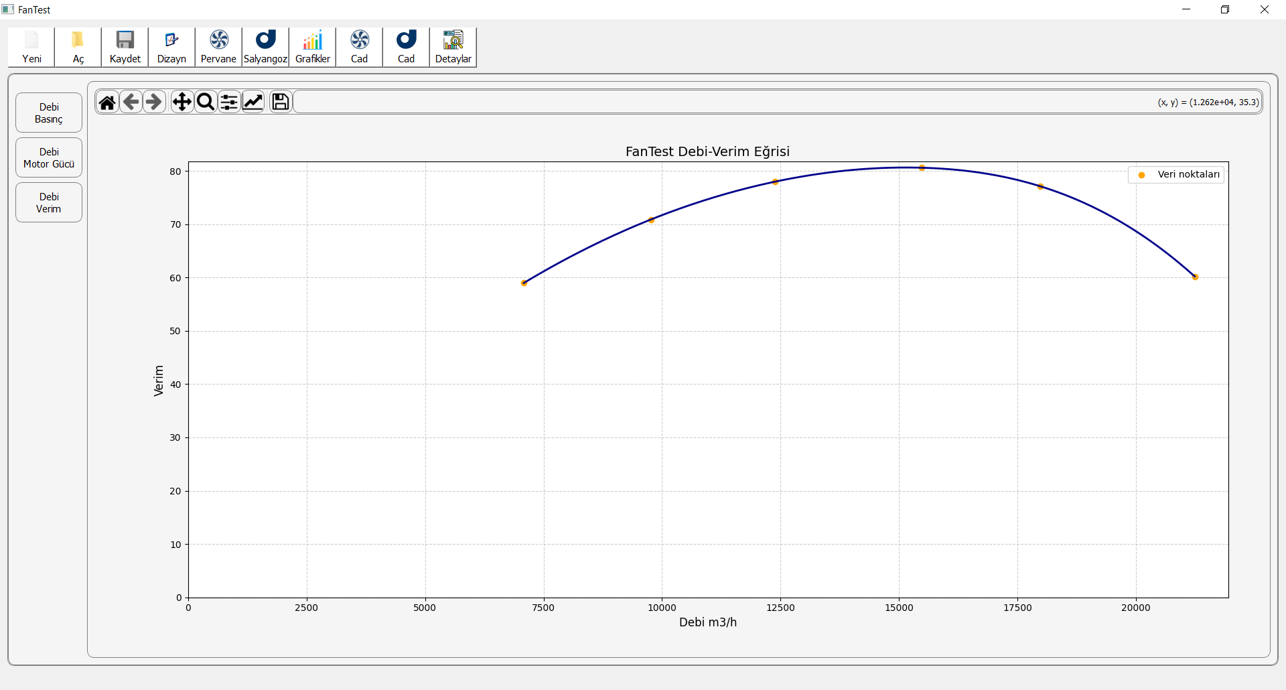Switch to the Debi Motor Gücü graph
The width and height of the screenshot is (1286, 690).
point(49,157)
